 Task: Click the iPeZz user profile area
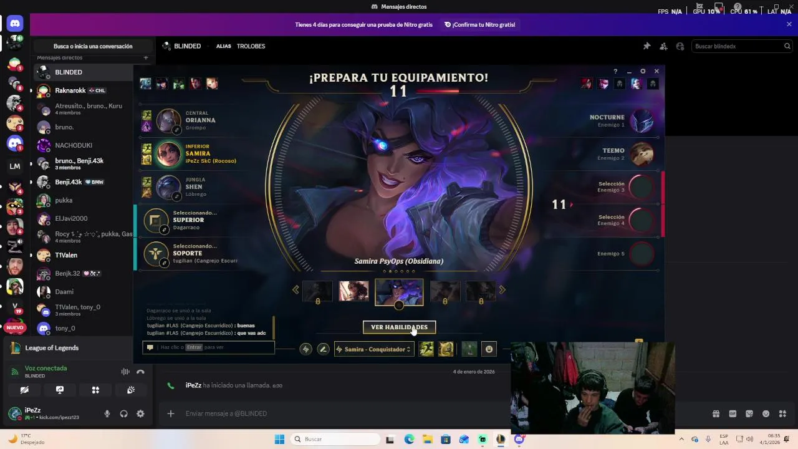pos(52,413)
